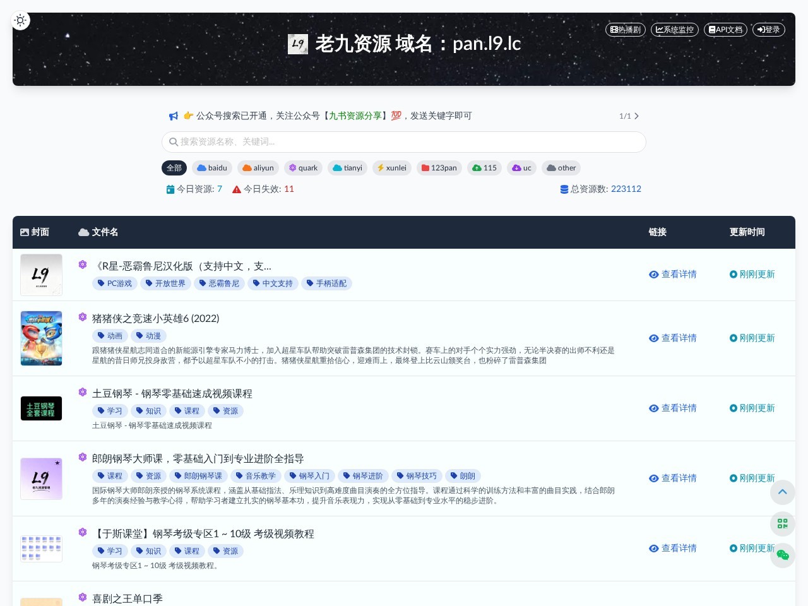Open the API文档 link
The image size is (808, 606).
[x=725, y=30]
